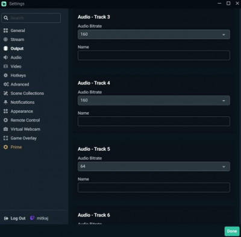Click the Hotkeys gear icon
Image resolution: width=241 pixels, height=237 pixels.
click(x=5, y=75)
